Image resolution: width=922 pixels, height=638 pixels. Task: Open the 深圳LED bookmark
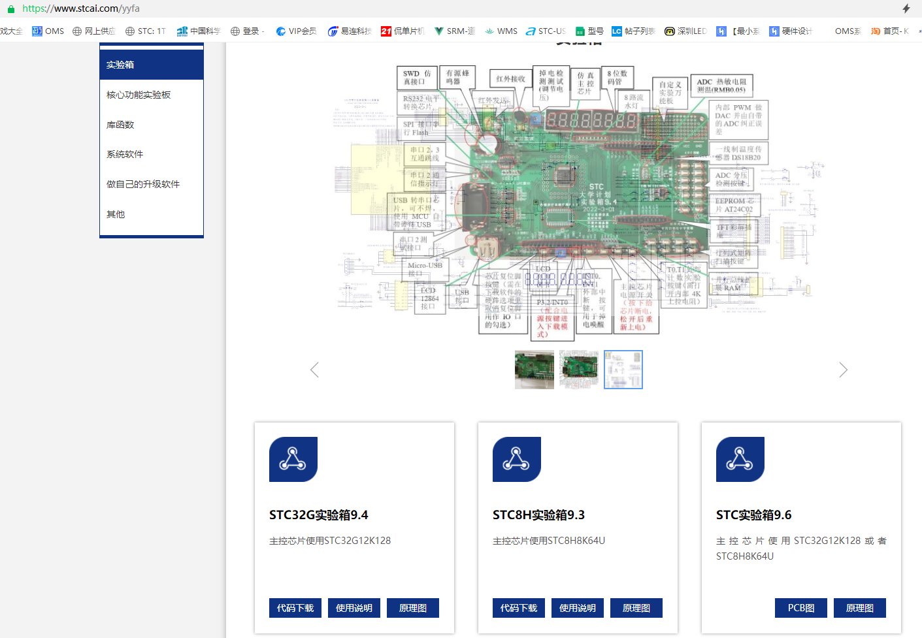click(685, 31)
